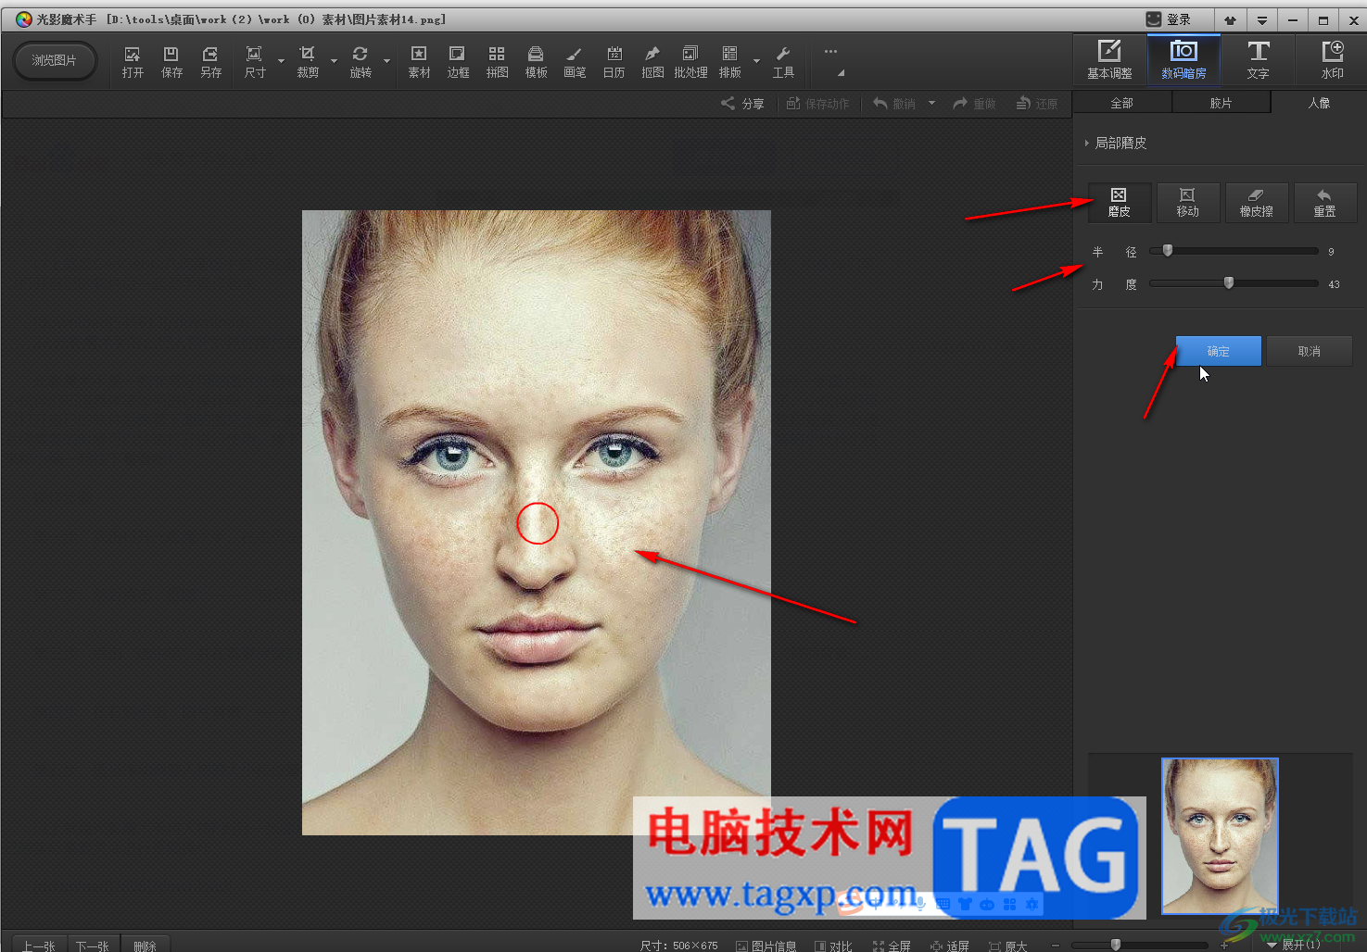1367x952 pixels.
Task: Click the 确定 confirm button
Action: coord(1219,351)
